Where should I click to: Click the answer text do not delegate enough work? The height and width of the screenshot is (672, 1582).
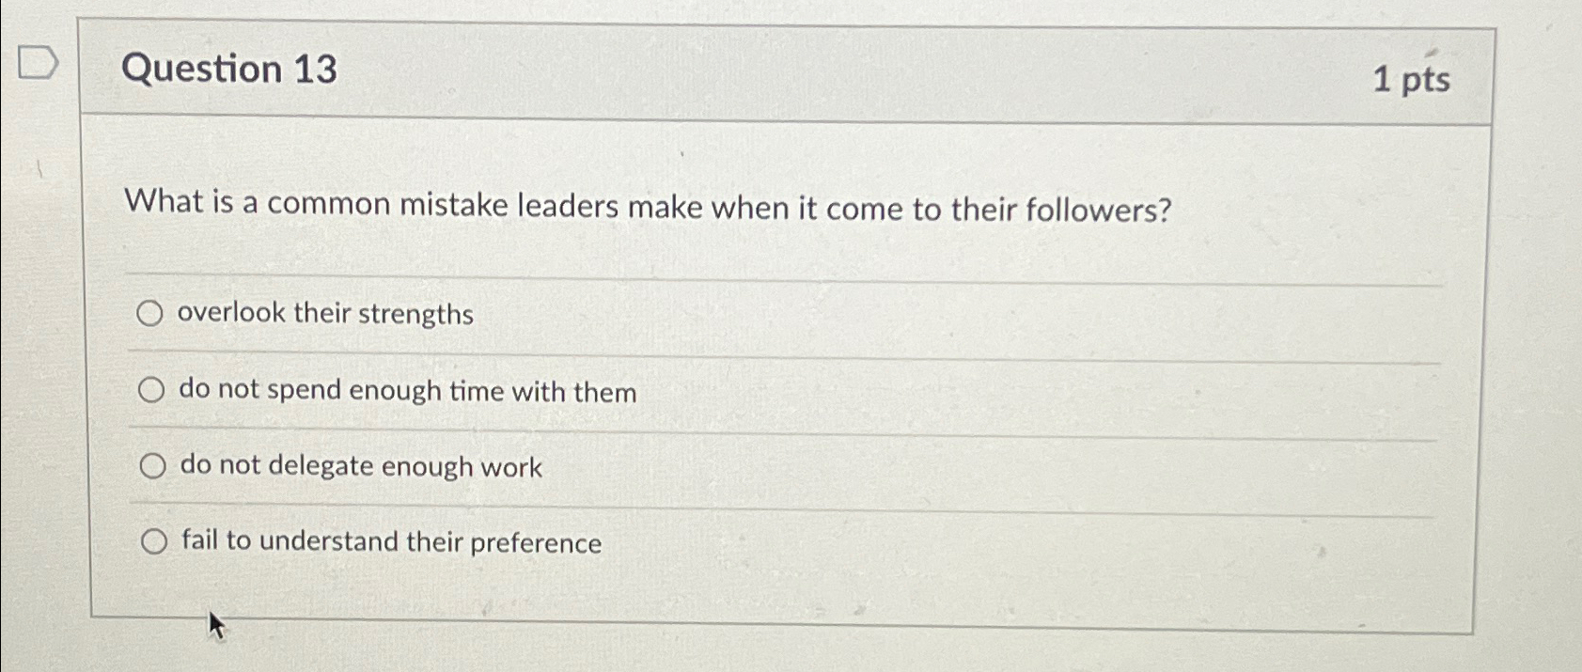pyautogui.click(x=362, y=466)
